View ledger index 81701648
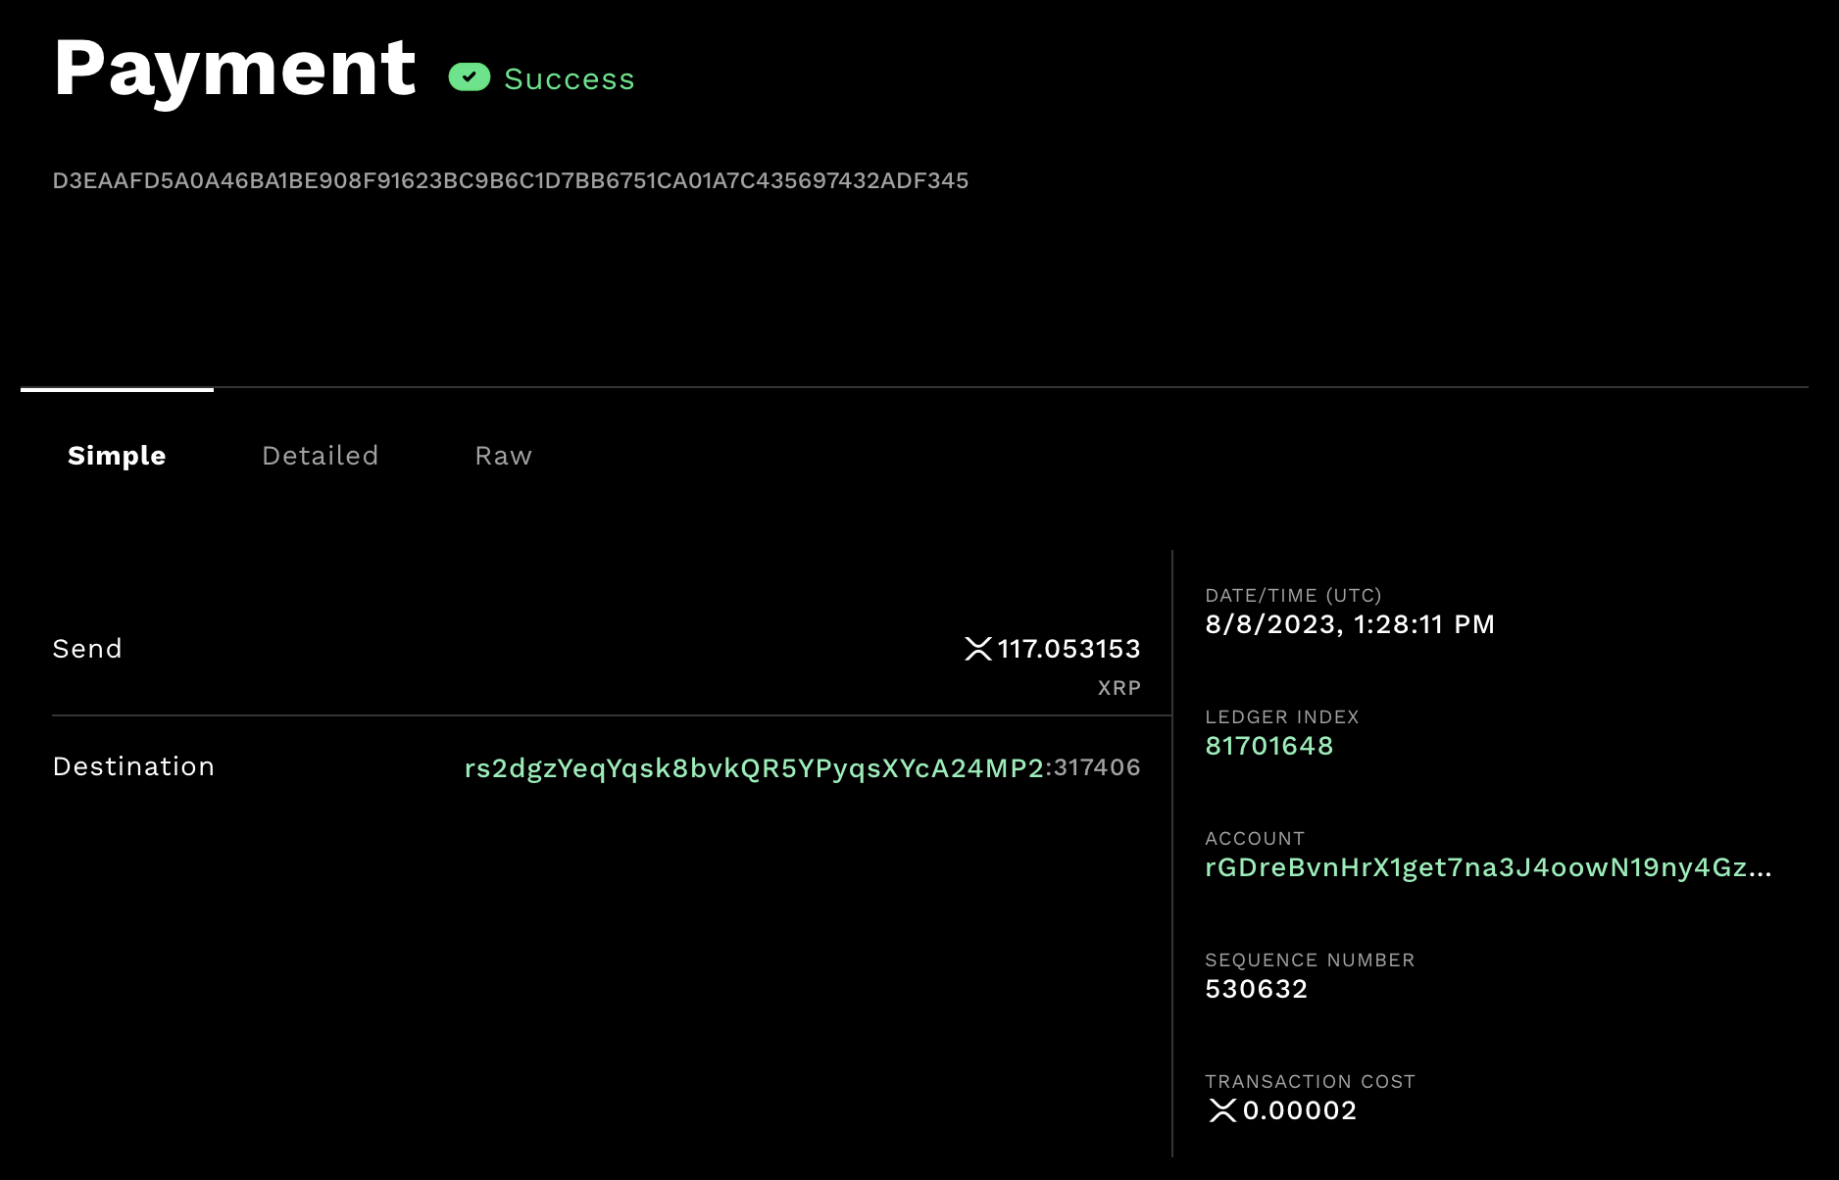 [1269, 746]
